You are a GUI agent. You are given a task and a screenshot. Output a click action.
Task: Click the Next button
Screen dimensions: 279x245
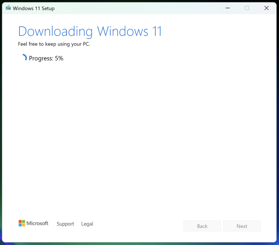(x=242, y=226)
